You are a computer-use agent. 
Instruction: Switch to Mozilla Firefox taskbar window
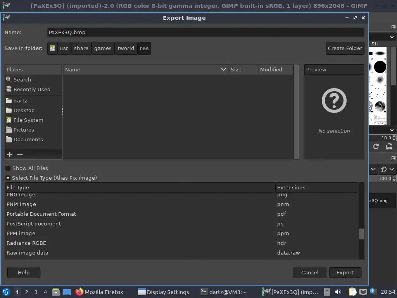coord(100,292)
